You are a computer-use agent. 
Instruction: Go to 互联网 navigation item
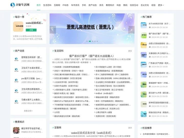pos(57,5)
